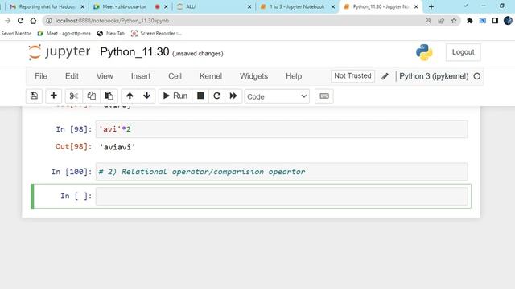Click the Logout button
515x289 pixels.
coord(463,52)
